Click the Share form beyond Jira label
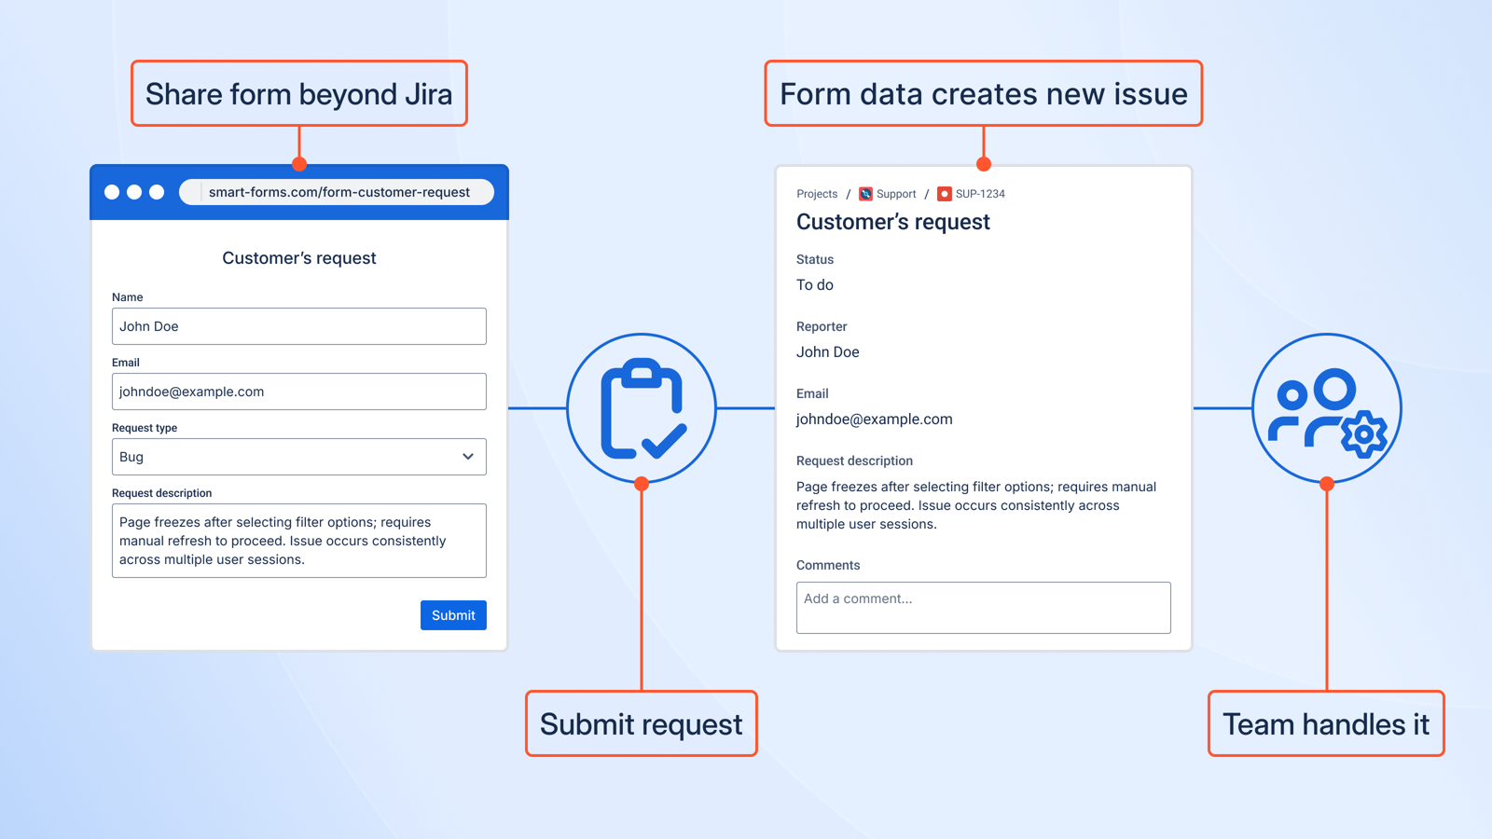Image resolution: width=1492 pixels, height=839 pixels. point(299,93)
